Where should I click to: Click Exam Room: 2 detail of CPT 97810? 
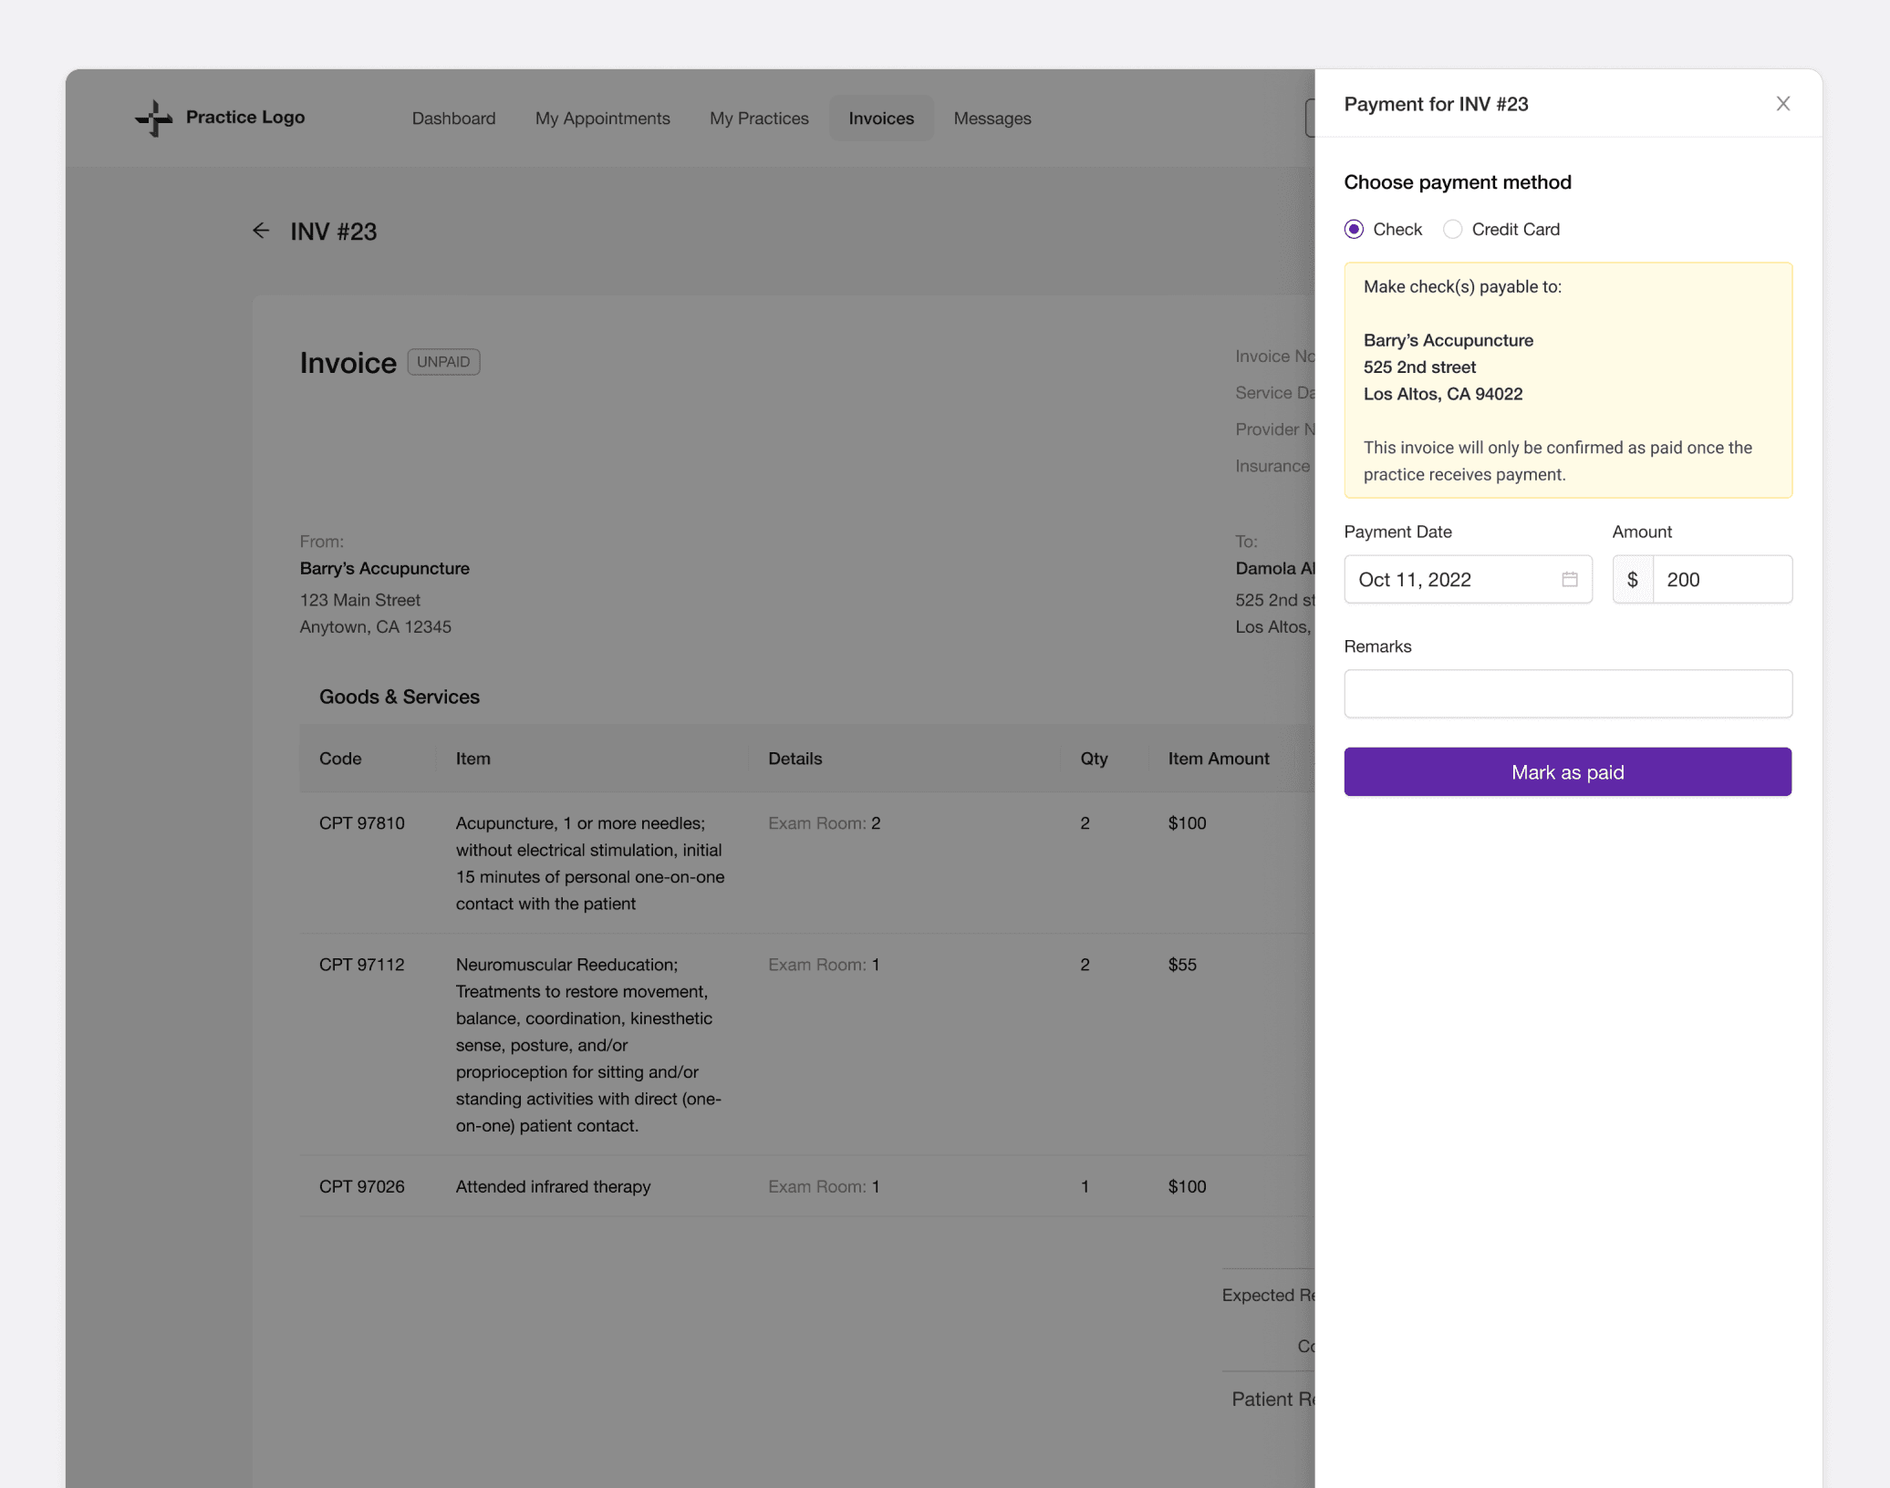point(824,823)
